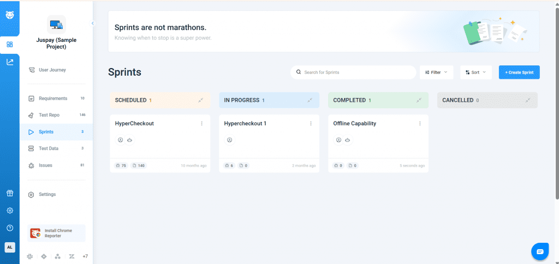Screen dimensions: 559x264
Task: Open gear settings icon in left rail
Action: pyautogui.click(x=10, y=211)
